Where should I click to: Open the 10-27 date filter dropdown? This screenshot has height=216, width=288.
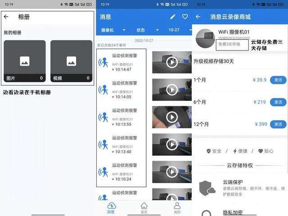click(x=180, y=30)
